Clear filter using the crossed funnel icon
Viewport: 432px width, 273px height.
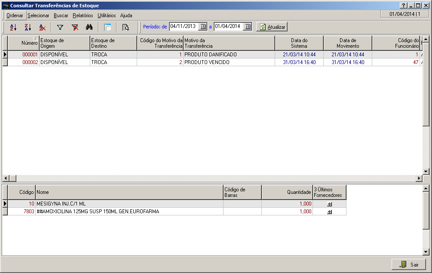(x=75, y=27)
